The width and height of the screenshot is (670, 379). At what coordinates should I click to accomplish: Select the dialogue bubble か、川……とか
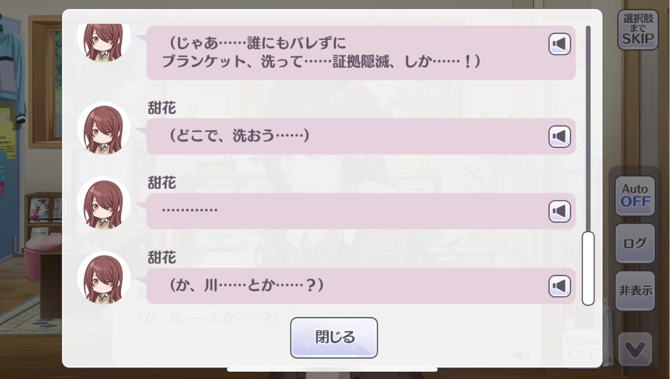pyautogui.click(x=348, y=286)
